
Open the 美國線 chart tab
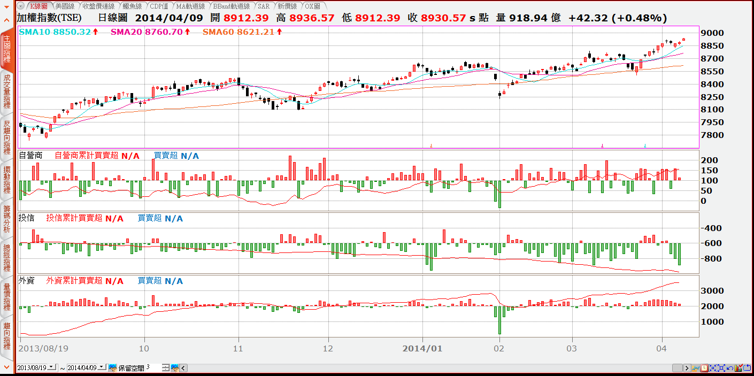coord(65,6)
